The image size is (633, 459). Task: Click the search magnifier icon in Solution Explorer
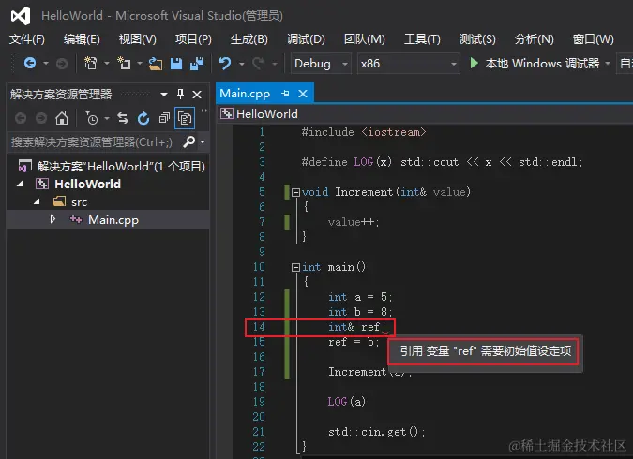[x=188, y=141]
